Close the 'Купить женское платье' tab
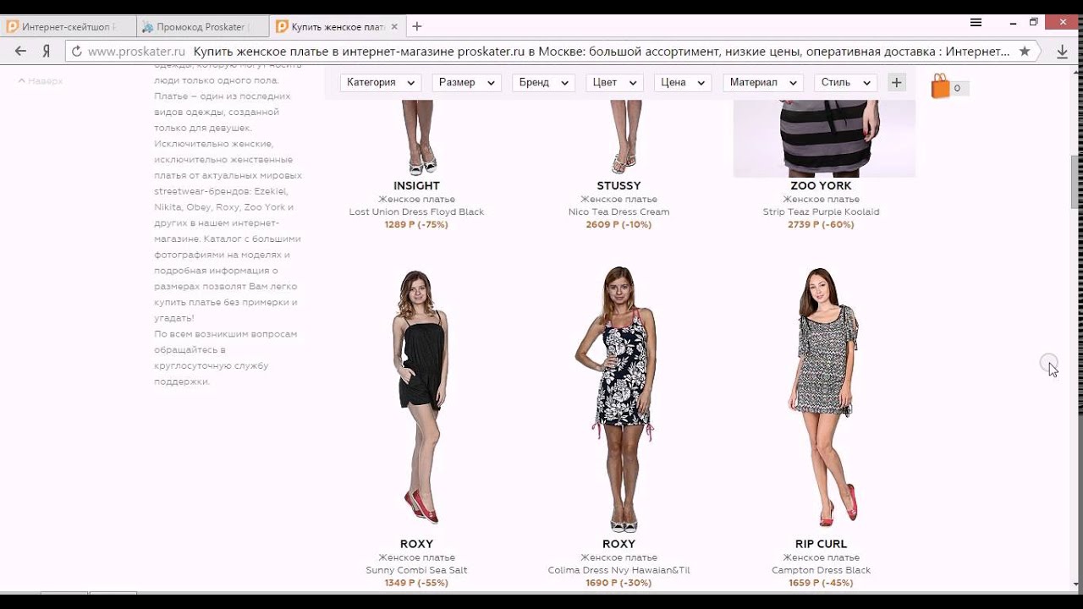 pyautogui.click(x=394, y=26)
